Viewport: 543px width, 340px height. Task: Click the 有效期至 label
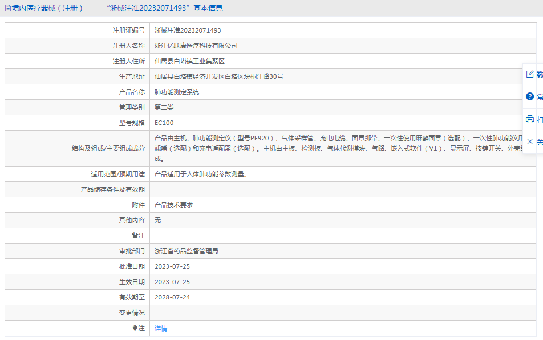pos(132,297)
